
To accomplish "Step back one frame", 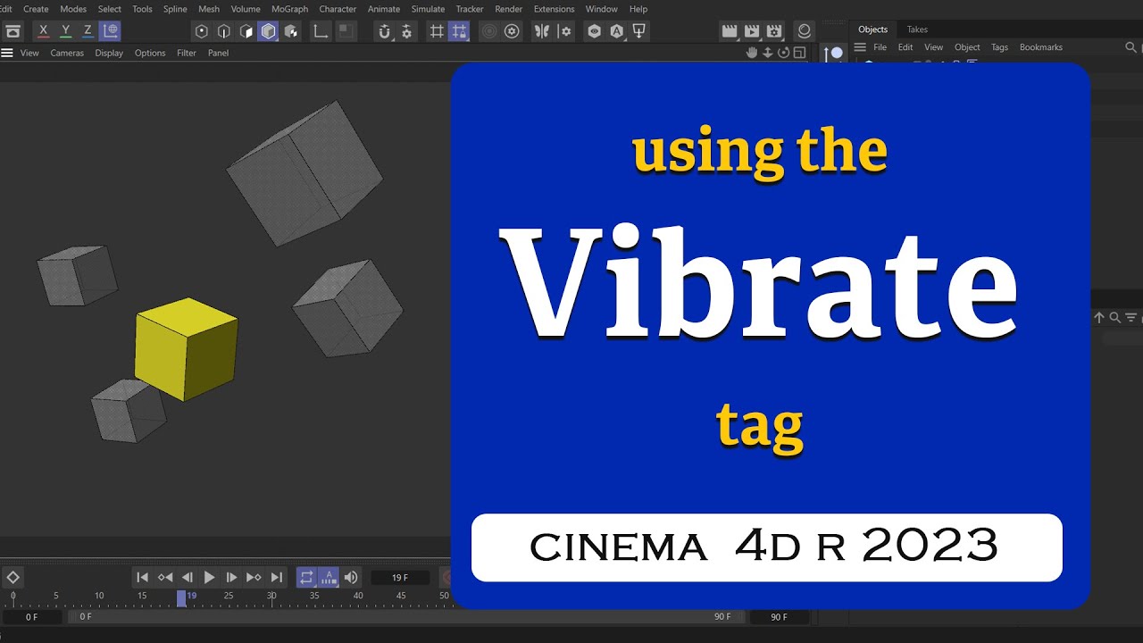I will 188,578.
